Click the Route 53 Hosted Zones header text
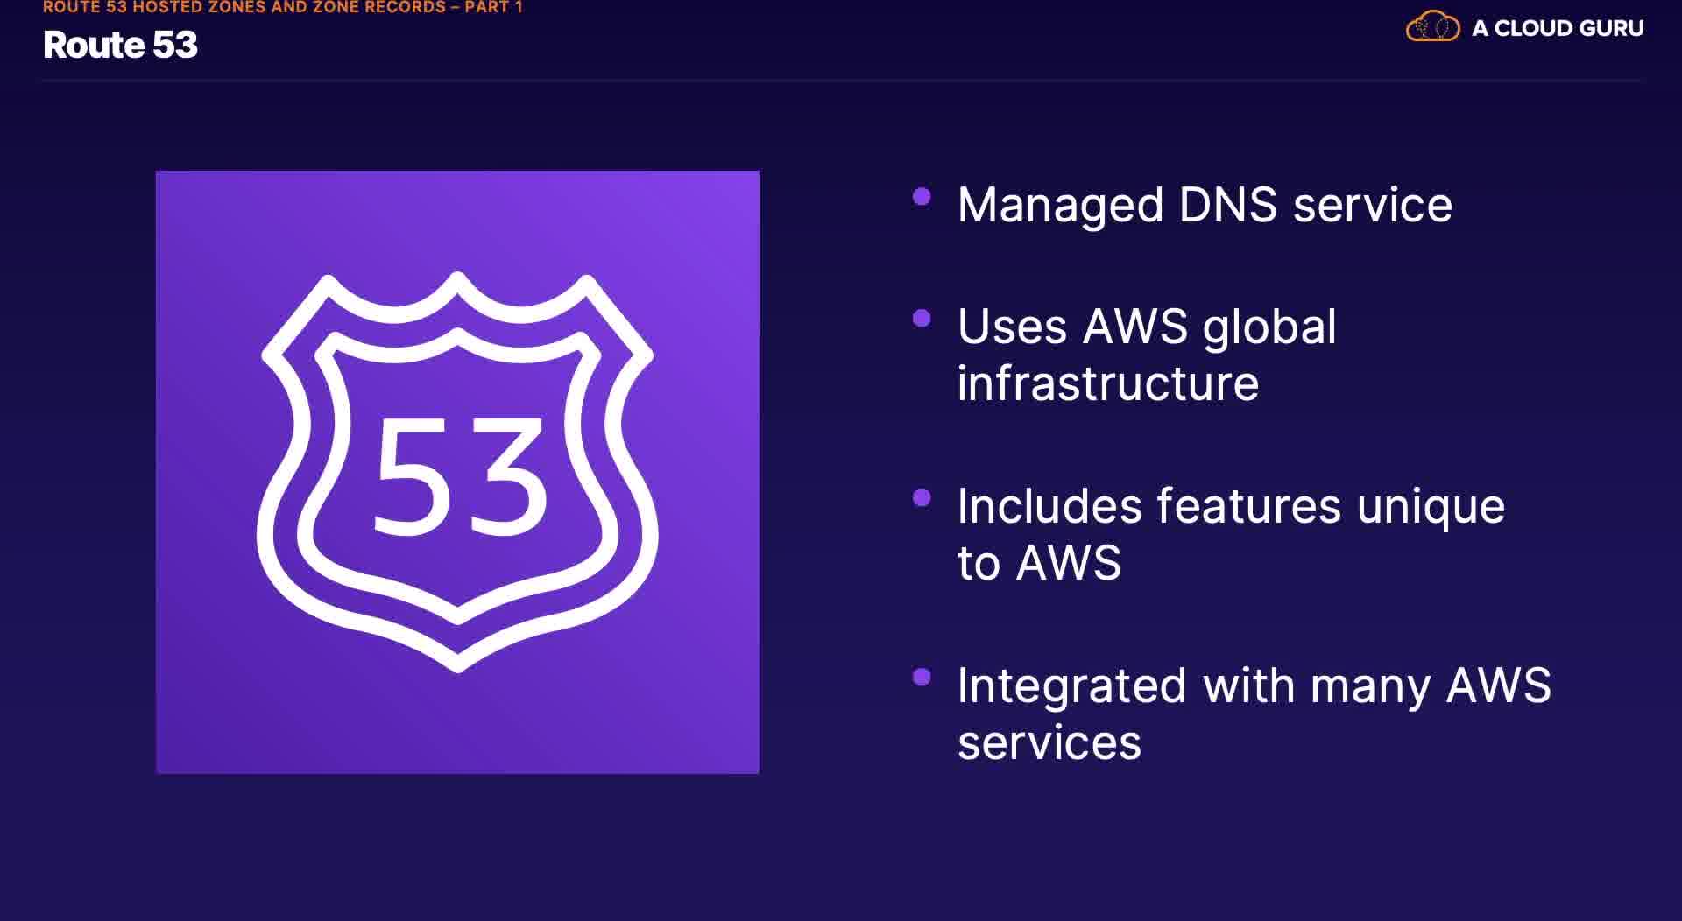1682x921 pixels. coord(245,8)
